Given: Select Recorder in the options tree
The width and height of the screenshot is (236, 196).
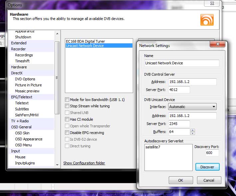Looking at the screenshot, I should 18,49.
